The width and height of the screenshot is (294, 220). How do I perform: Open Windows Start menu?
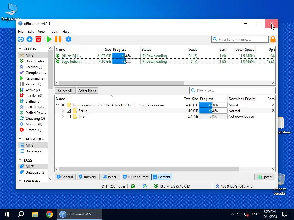click(7, 214)
